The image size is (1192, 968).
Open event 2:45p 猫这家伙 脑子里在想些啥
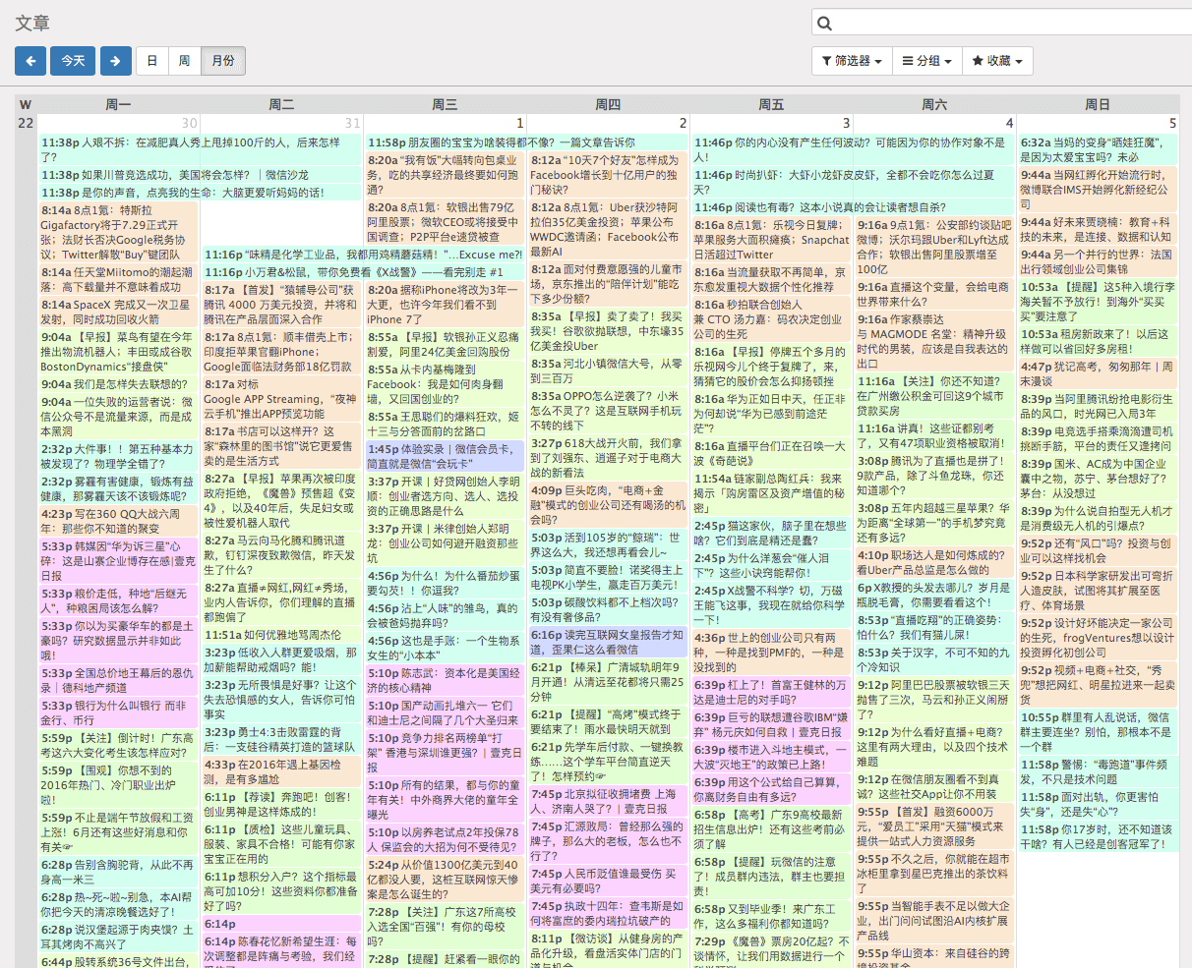pyautogui.click(x=771, y=533)
